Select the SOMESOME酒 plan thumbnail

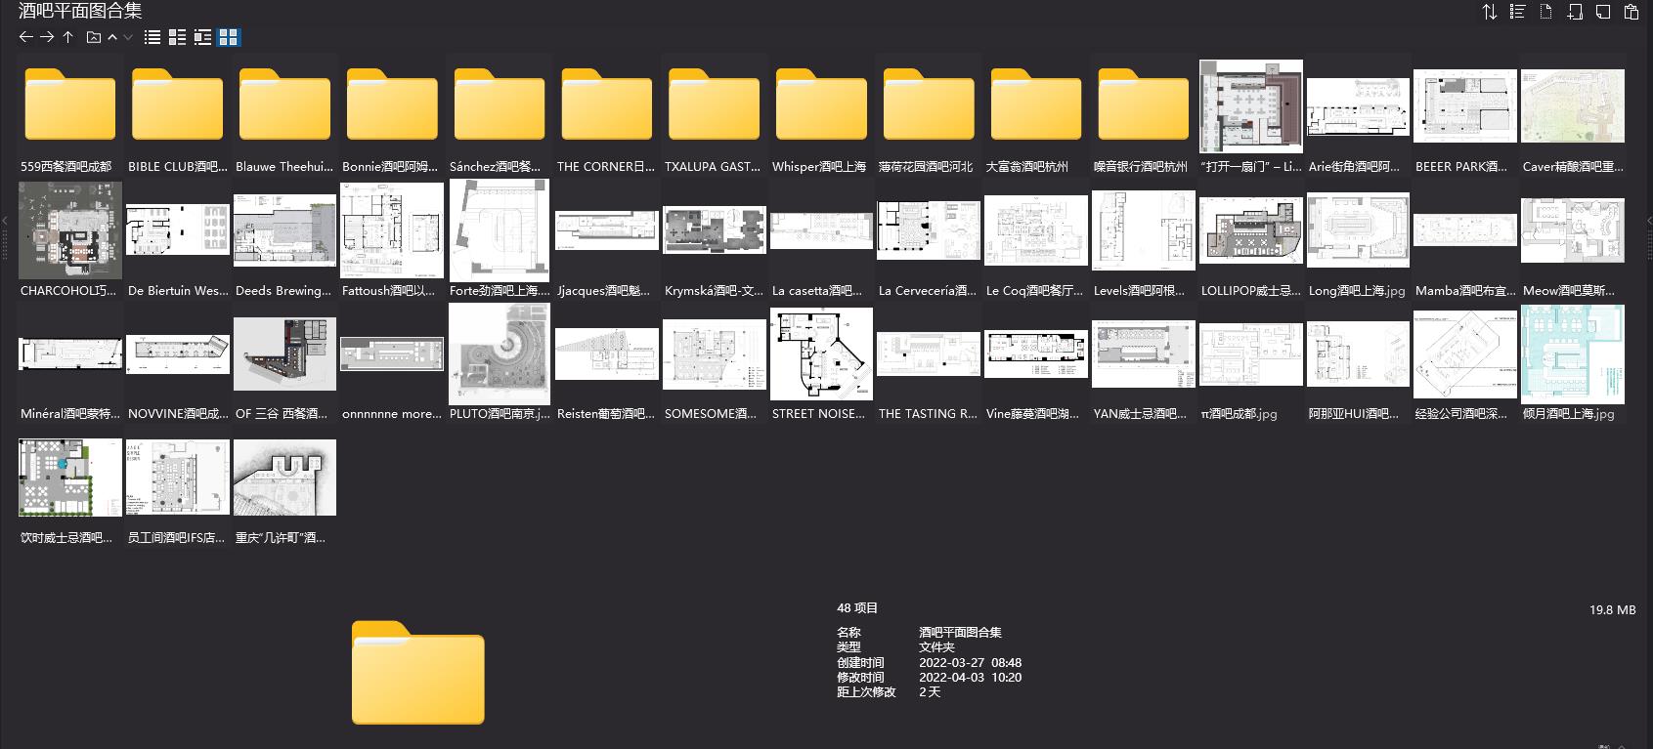715,354
